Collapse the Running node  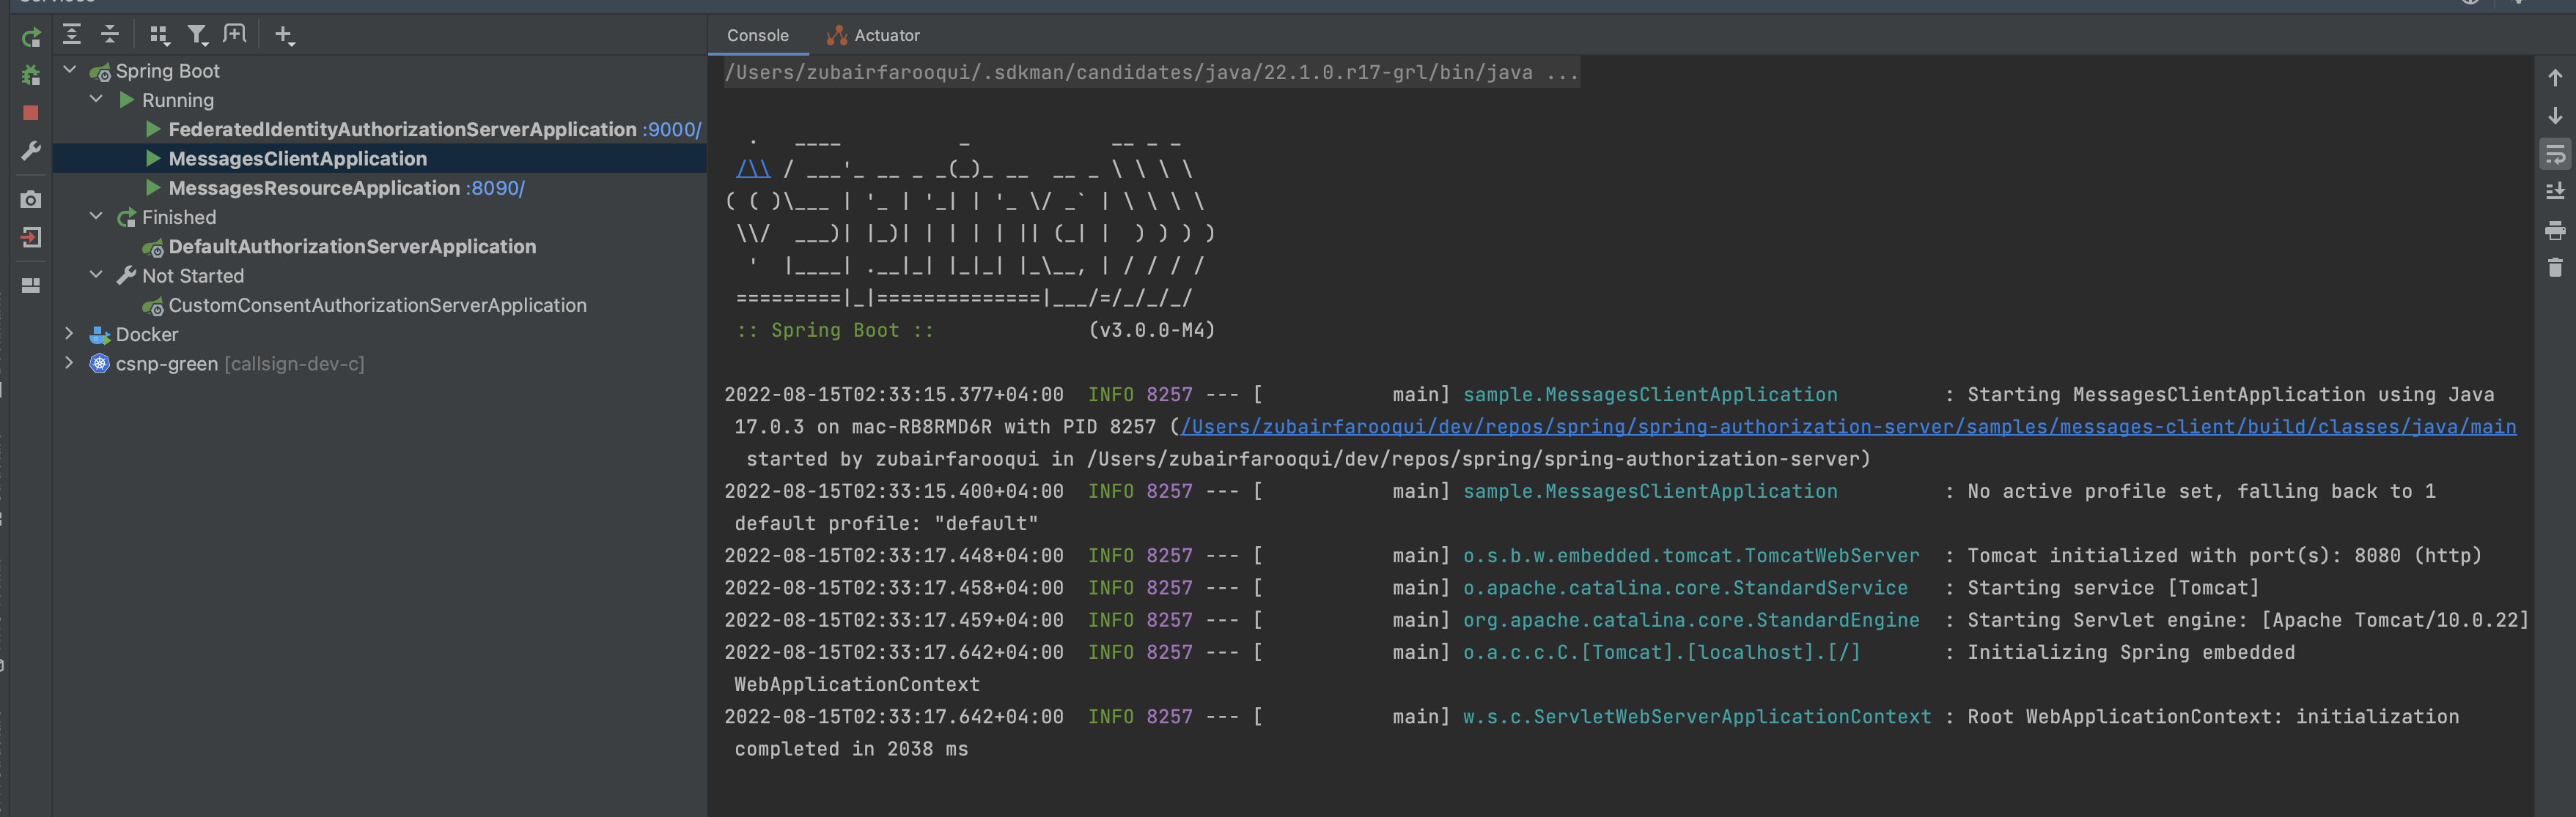click(96, 100)
